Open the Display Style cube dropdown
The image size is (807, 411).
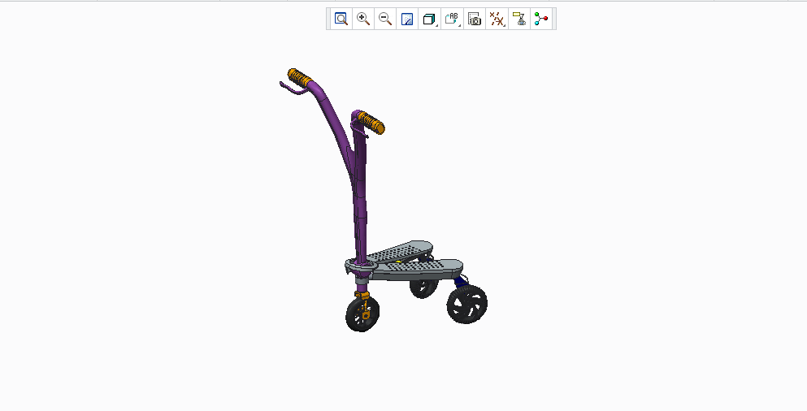click(429, 19)
